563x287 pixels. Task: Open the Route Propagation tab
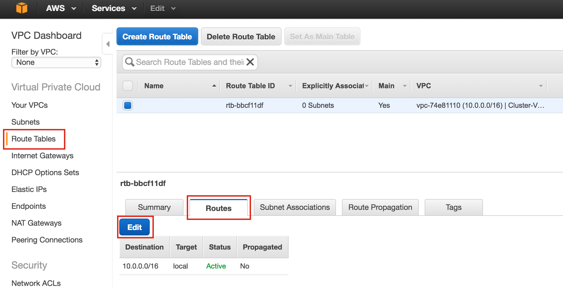[380, 207]
